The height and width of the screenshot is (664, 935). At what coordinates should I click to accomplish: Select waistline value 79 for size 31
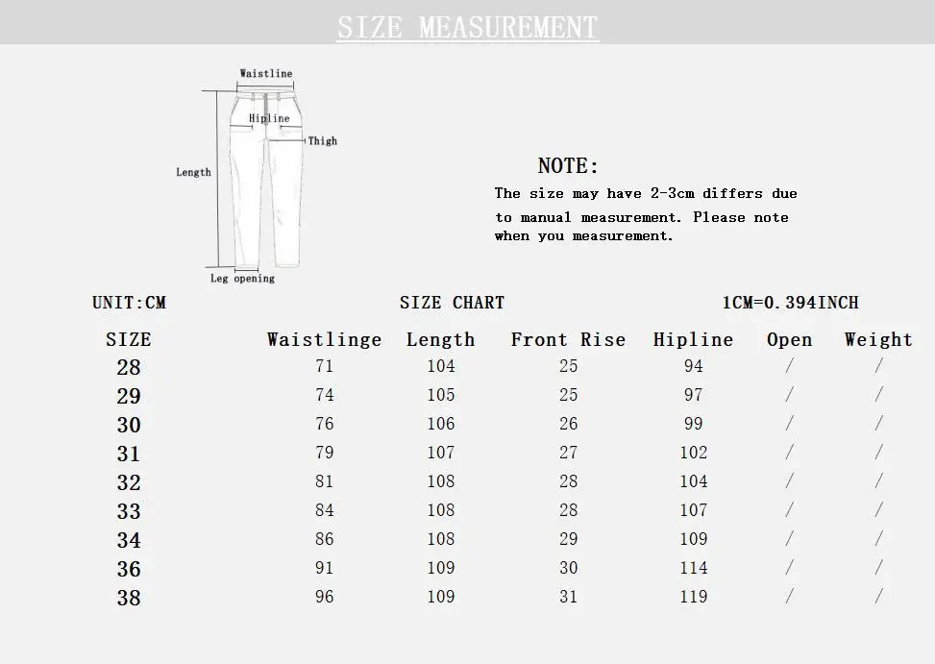[325, 453]
